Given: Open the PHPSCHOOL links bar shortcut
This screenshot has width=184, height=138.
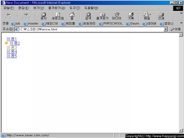Looking at the screenshot, I should 111,24.
